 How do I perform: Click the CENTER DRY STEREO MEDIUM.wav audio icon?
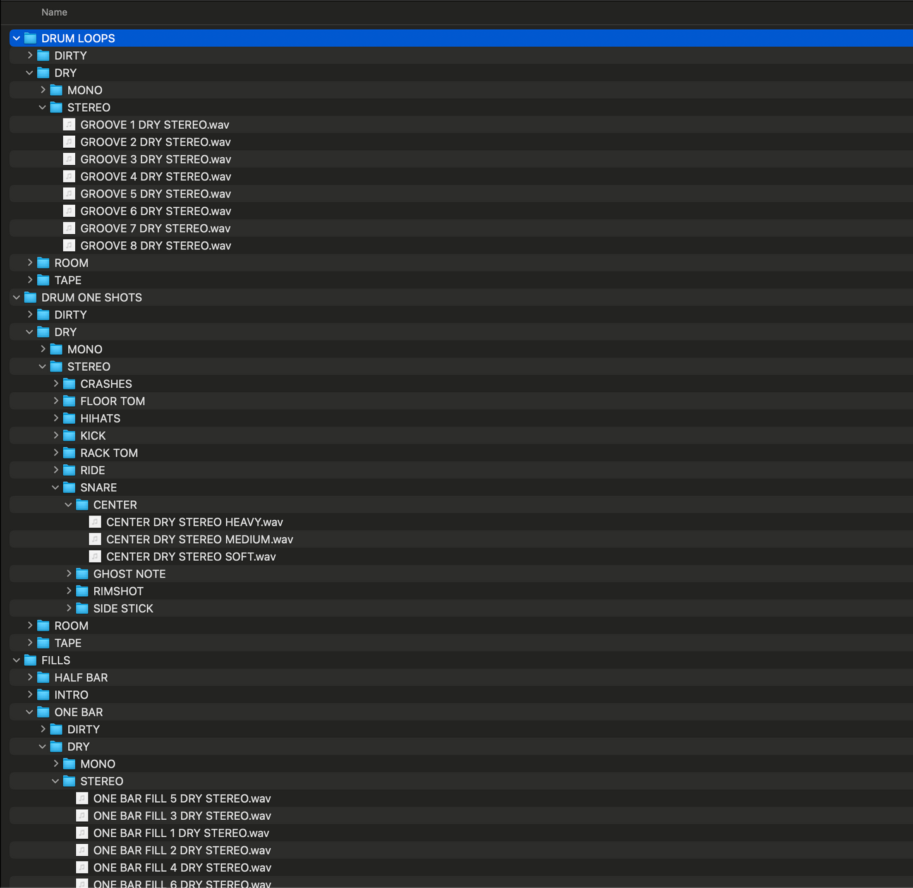click(x=95, y=539)
